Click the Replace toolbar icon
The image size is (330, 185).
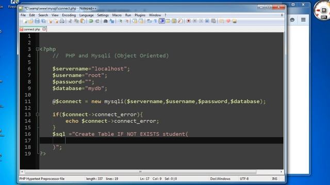pos(112,21)
